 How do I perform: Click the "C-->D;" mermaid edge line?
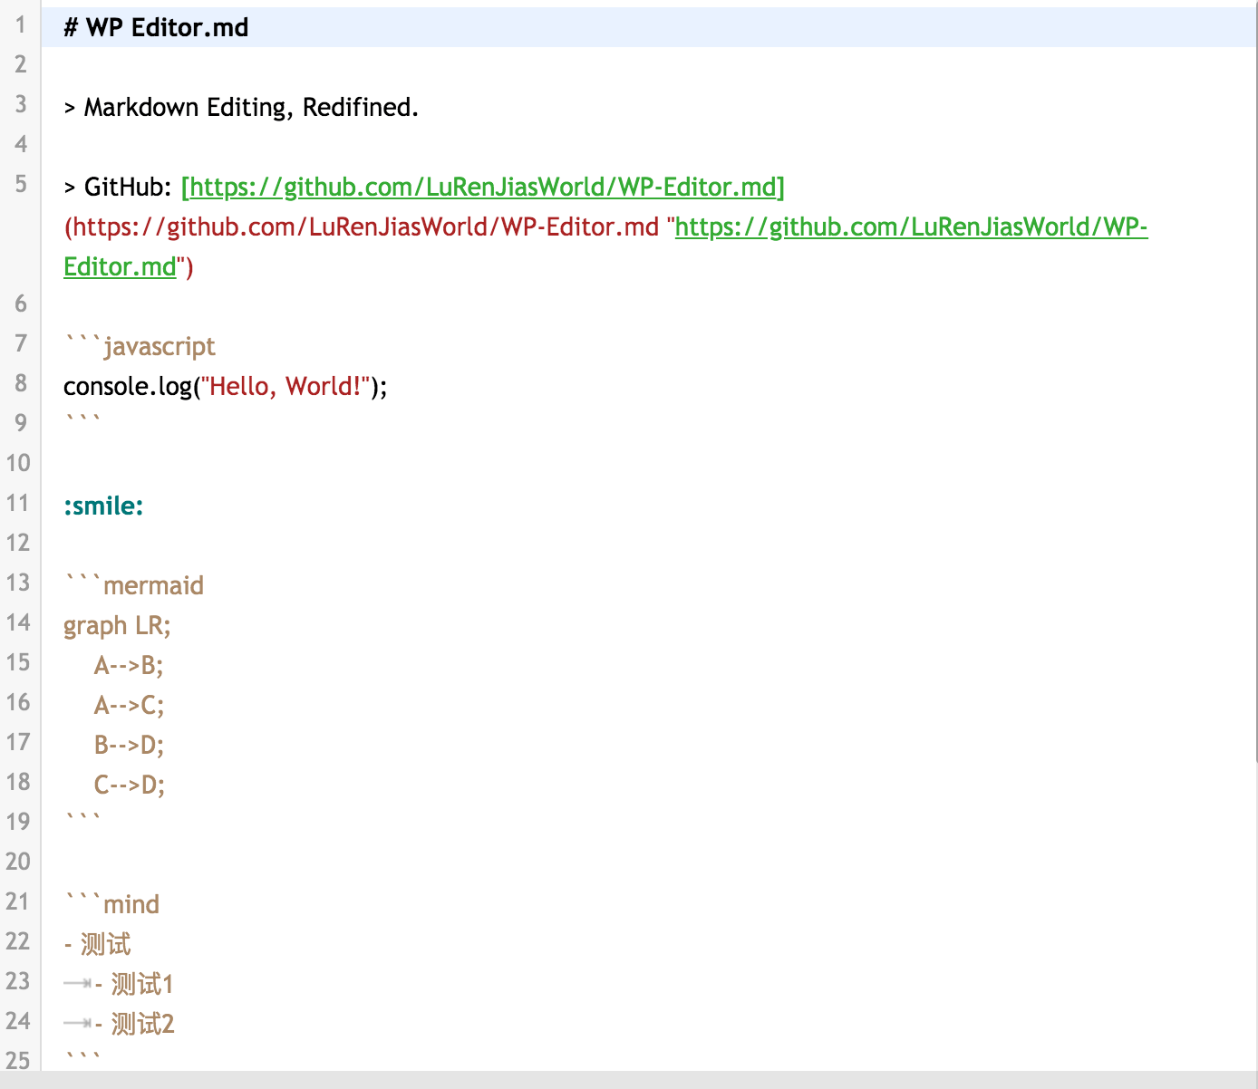tap(129, 785)
